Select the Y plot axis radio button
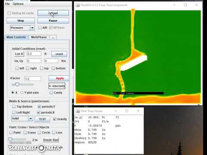Viewport: 207px width, 155px height. click(22, 93)
